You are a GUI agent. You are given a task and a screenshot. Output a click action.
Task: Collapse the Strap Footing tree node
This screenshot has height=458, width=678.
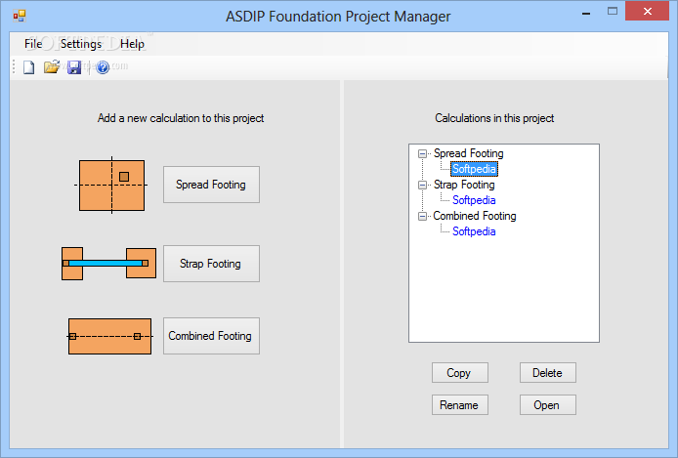422,185
